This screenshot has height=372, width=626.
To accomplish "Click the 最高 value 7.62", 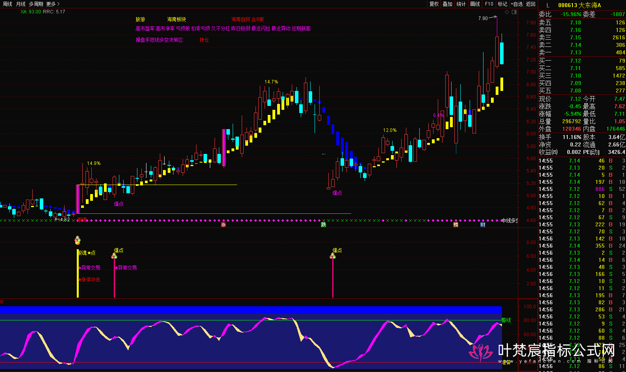I will click(620, 106).
